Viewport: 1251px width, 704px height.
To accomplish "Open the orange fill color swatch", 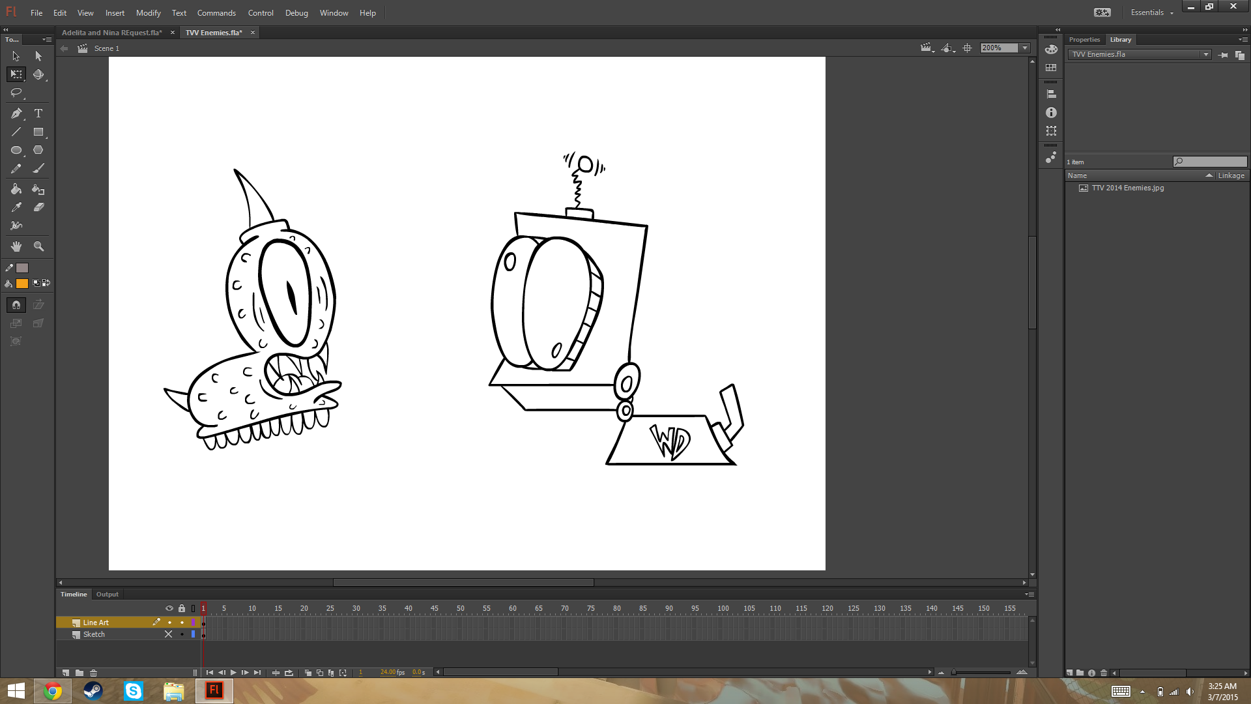I will click(x=22, y=284).
